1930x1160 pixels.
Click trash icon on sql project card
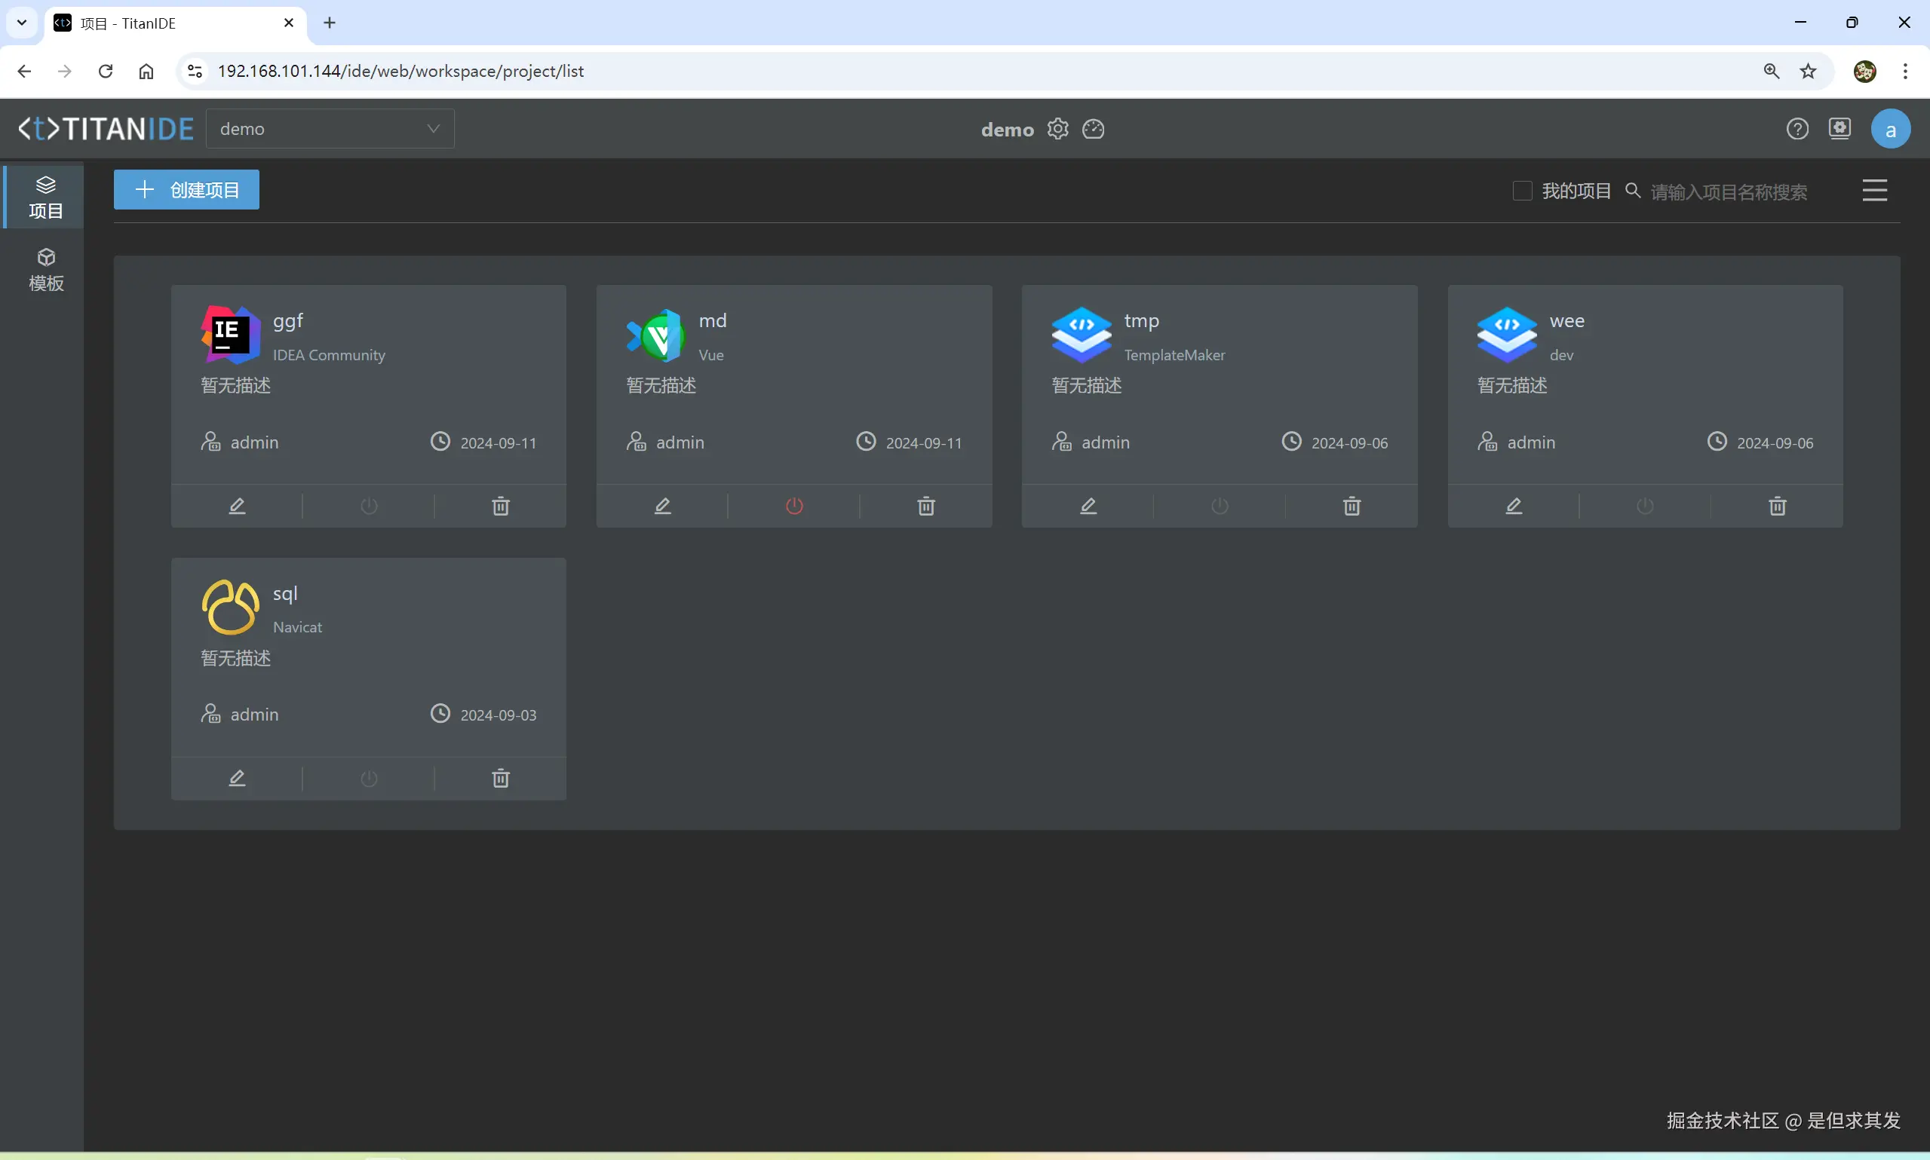pos(501,779)
